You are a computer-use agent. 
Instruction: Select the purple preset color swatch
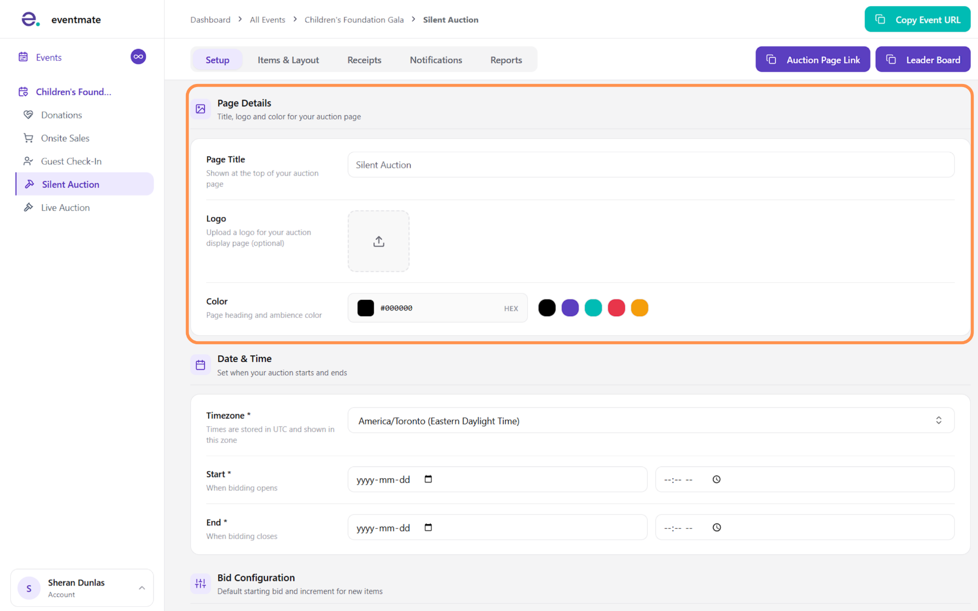click(570, 308)
